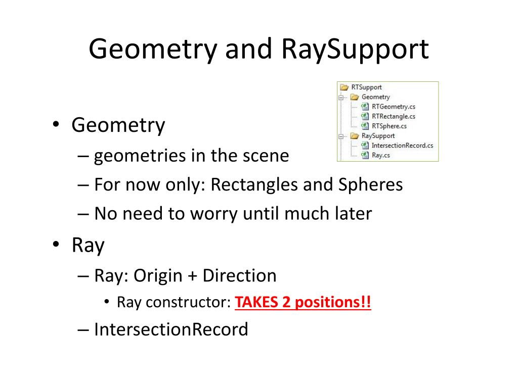Select the RaySupport folder label
The height and width of the screenshot is (388, 518).
[x=378, y=135]
